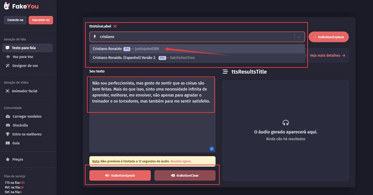Click the microphone icon in voice search
The width and height of the screenshot is (373, 195).
(x=95, y=37)
